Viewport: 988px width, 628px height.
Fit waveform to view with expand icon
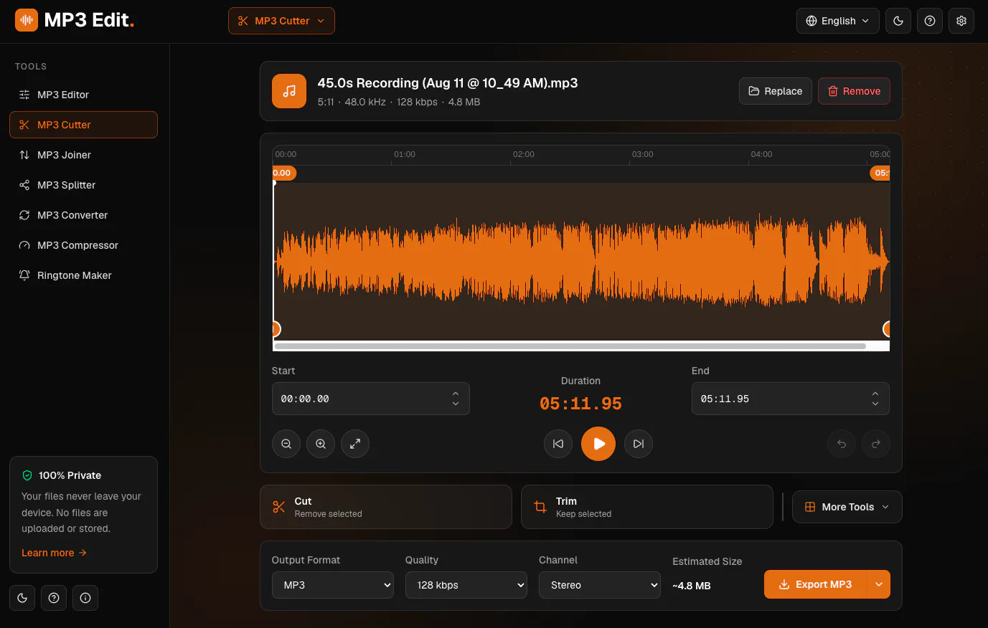click(355, 444)
